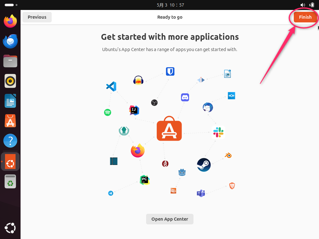
Task: Open the Files manager in the dock
Action: click(10, 61)
